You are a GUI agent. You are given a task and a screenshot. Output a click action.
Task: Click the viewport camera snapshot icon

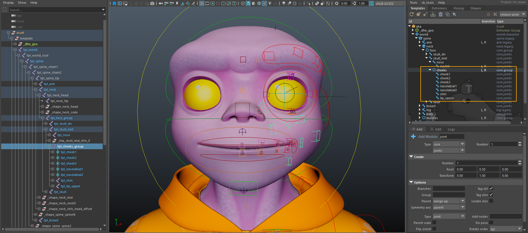(x=152, y=4)
